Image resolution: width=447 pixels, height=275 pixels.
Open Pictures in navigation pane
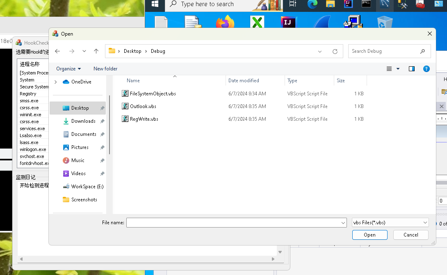click(80, 147)
